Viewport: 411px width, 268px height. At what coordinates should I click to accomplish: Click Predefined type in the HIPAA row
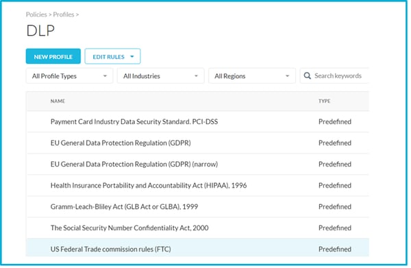335,185
